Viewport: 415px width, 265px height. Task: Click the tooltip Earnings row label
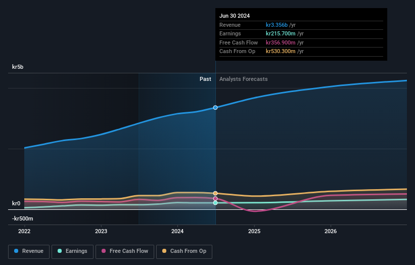pos(230,33)
